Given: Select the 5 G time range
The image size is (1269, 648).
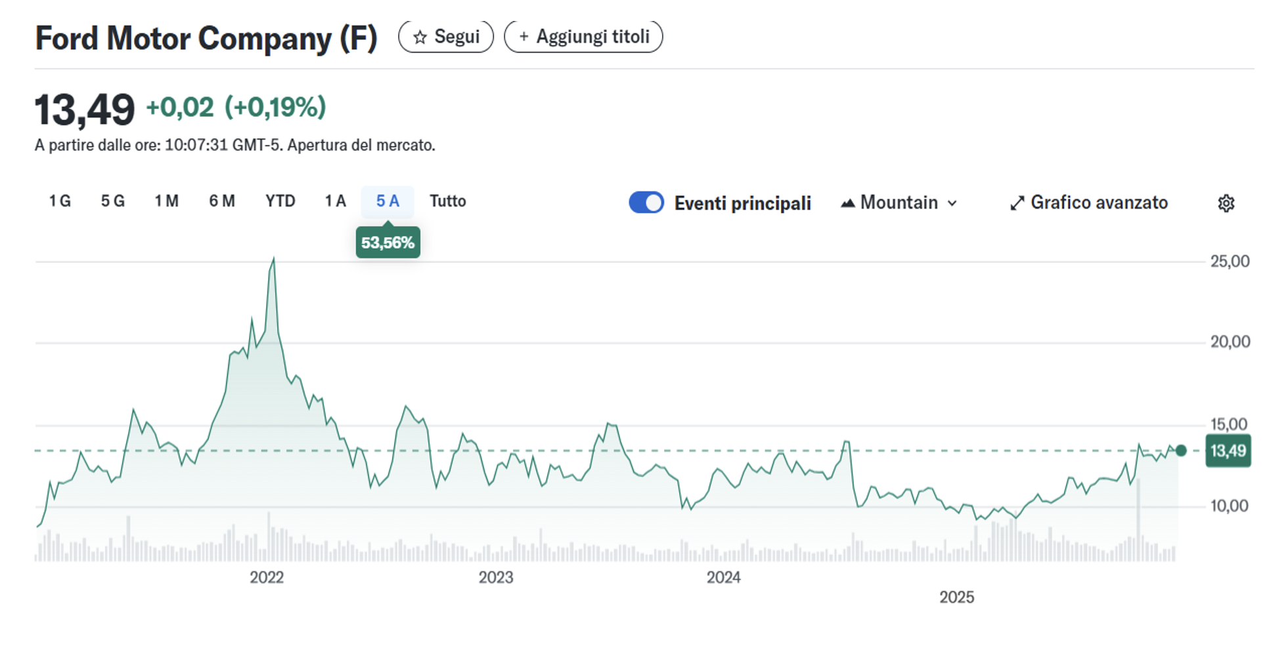Looking at the screenshot, I should click(x=113, y=201).
